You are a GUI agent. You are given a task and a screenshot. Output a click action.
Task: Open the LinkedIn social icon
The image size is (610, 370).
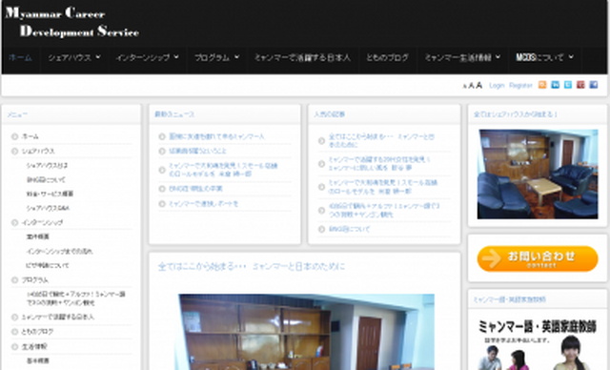coord(555,85)
